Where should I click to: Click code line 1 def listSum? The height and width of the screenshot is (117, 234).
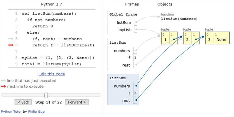(x=49, y=14)
